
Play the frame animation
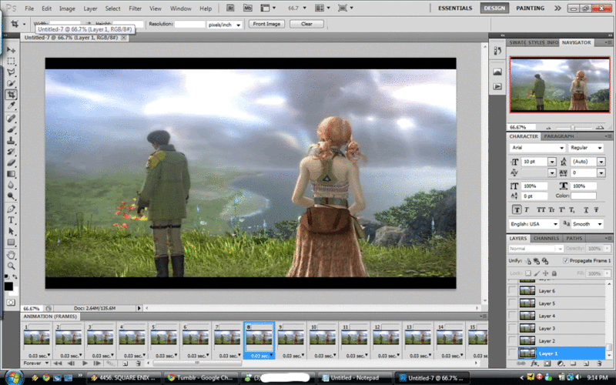click(x=84, y=363)
